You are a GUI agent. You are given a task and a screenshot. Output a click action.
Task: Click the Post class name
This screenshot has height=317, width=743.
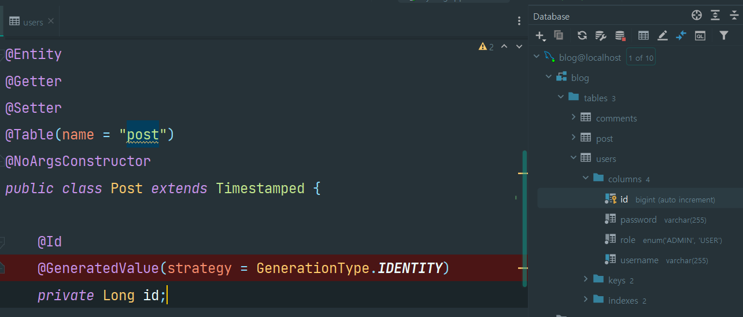[127, 189]
